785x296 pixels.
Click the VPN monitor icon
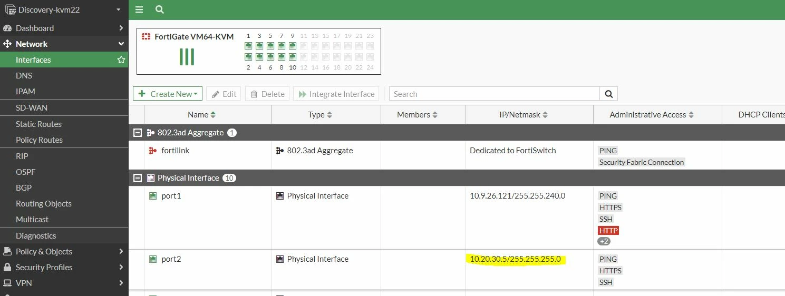7,283
